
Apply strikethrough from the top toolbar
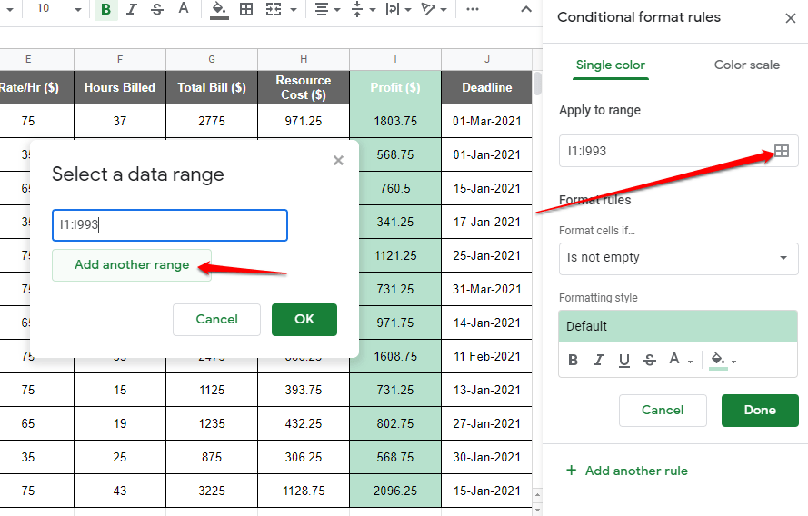[x=157, y=9]
